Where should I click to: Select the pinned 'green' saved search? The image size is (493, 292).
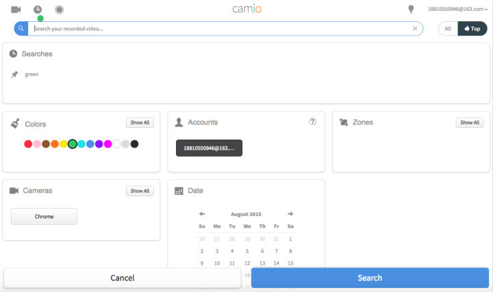point(31,74)
